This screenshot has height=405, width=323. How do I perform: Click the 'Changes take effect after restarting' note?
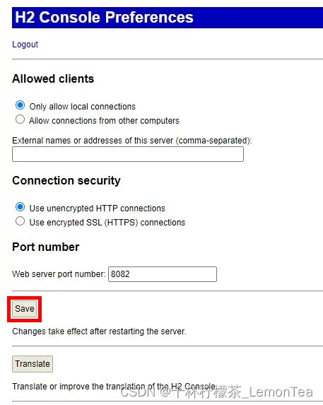point(99,331)
